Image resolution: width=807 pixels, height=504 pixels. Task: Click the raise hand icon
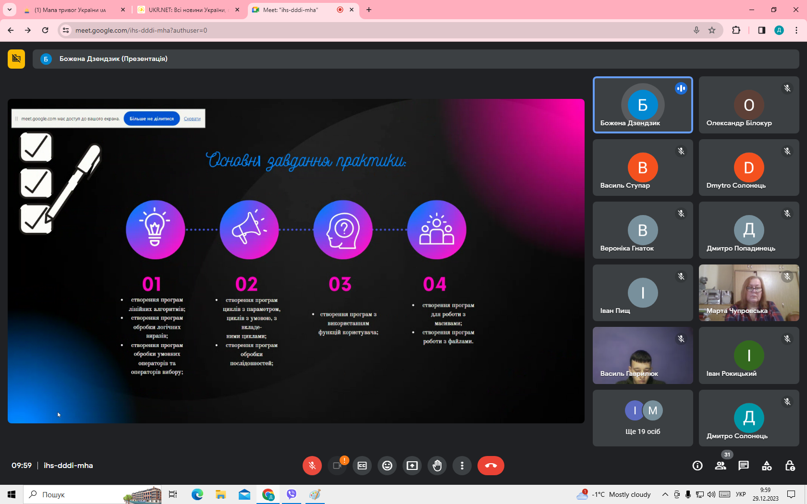point(437,466)
